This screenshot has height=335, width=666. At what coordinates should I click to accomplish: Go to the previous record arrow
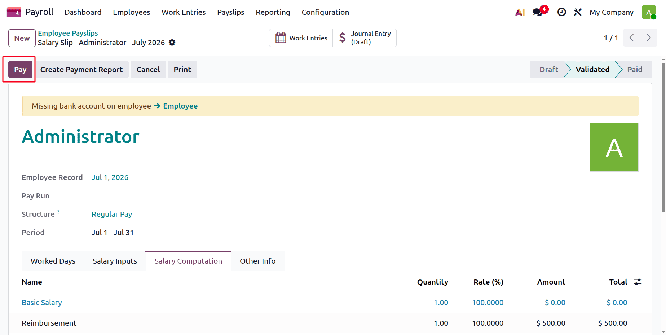point(631,38)
